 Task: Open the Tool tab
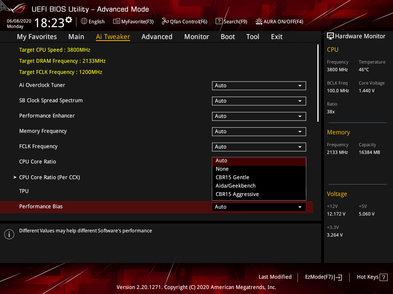[x=253, y=37]
